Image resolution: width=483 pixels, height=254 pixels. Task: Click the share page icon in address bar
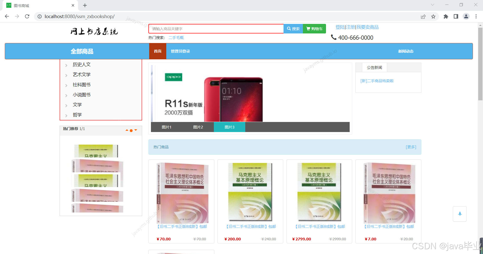pyautogui.click(x=423, y=17)
